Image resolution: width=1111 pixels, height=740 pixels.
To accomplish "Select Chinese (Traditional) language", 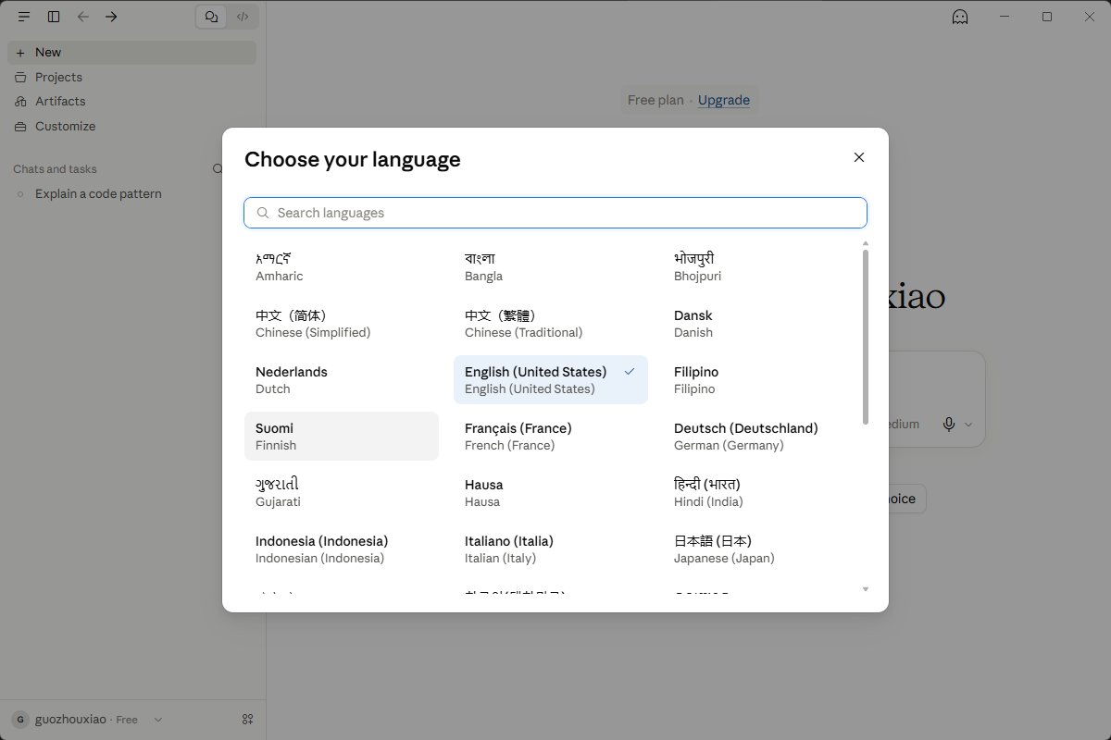I will (551, 323).
